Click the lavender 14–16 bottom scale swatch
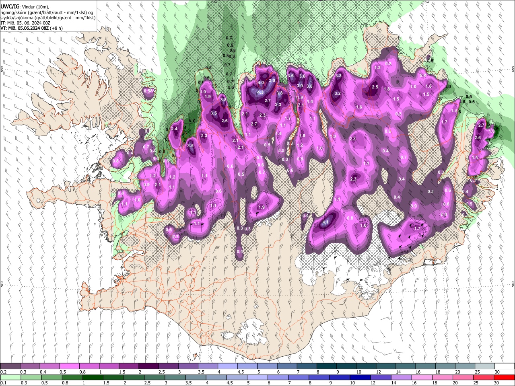The height and width of the screenshot is (386, 515). pyautogui.click(x=401, y=377)
